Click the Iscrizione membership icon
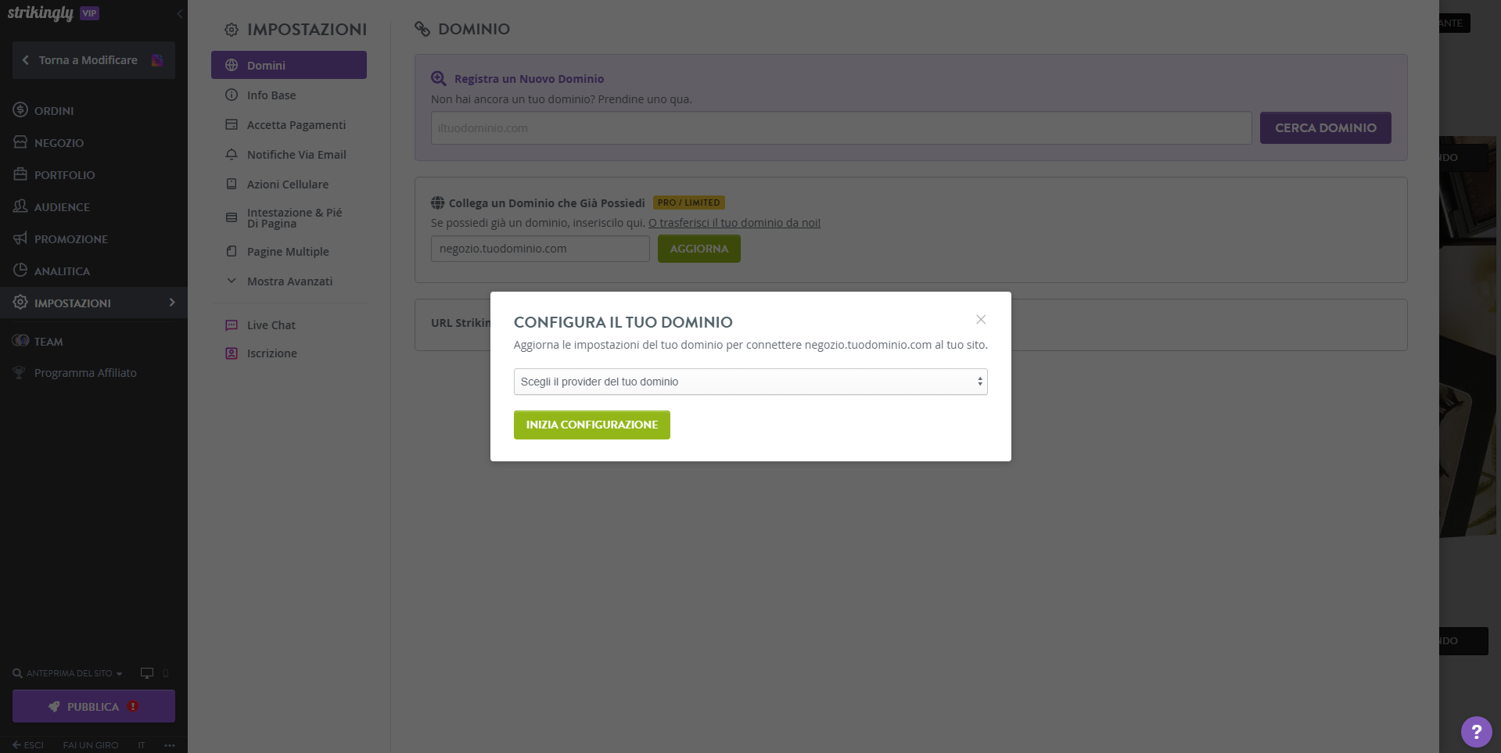The height and width of the screenshot is (753, 1501). tap(232, 353)
